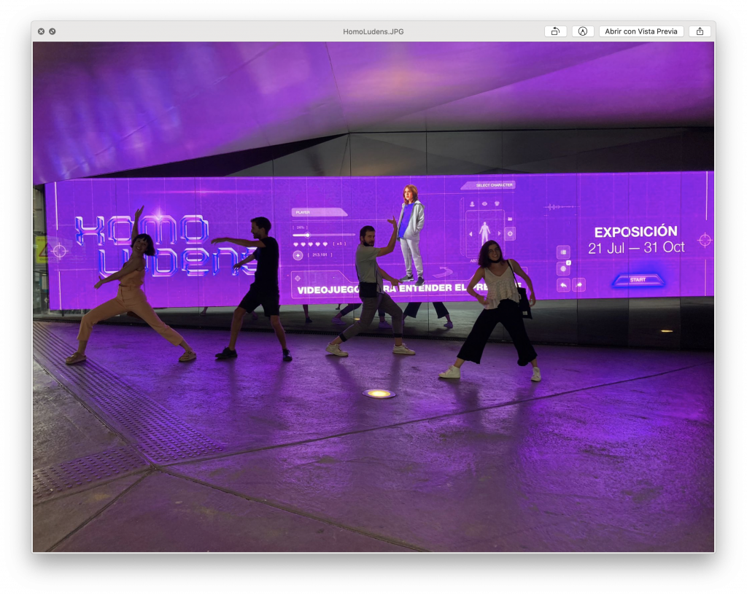The height and width of the screenshot is (595, 747).
Task: Click the HomoLudens.JPG file title
Action: point(373,31)
